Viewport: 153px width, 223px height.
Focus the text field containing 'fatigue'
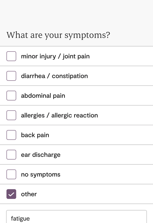tap(76, 218)
